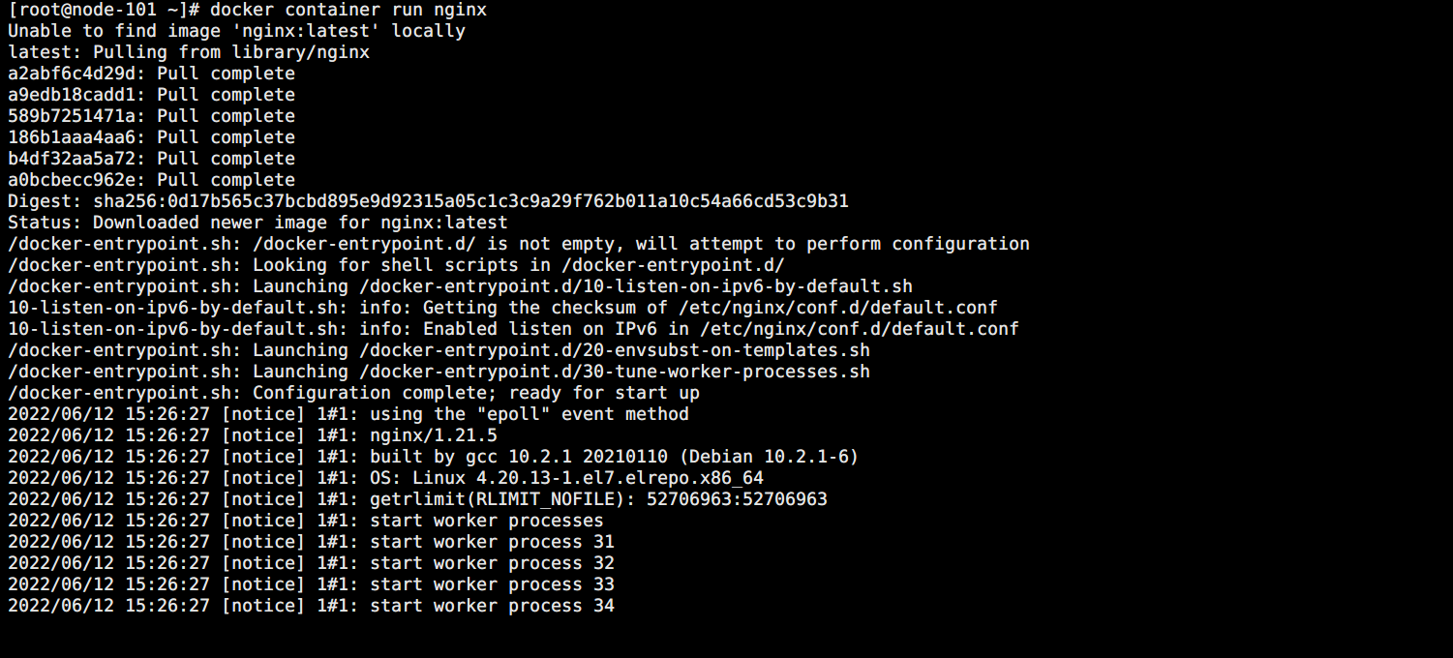1453x658 pixels.
Task: Click the getrlimit(RLIMIT_NOFILE) value line
Action: point(598,499)
